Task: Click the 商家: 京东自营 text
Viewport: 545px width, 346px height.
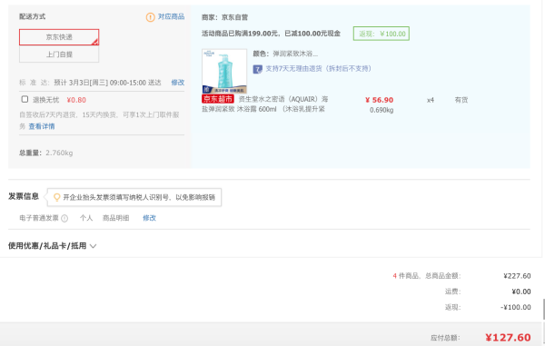Action: coord(224,17)
